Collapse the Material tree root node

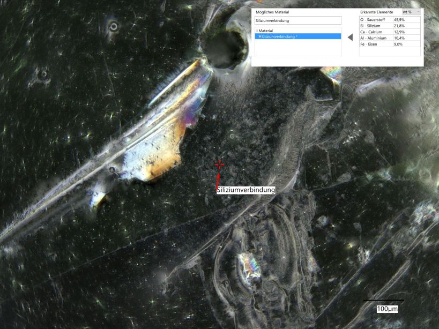click(x=256, y=31)
